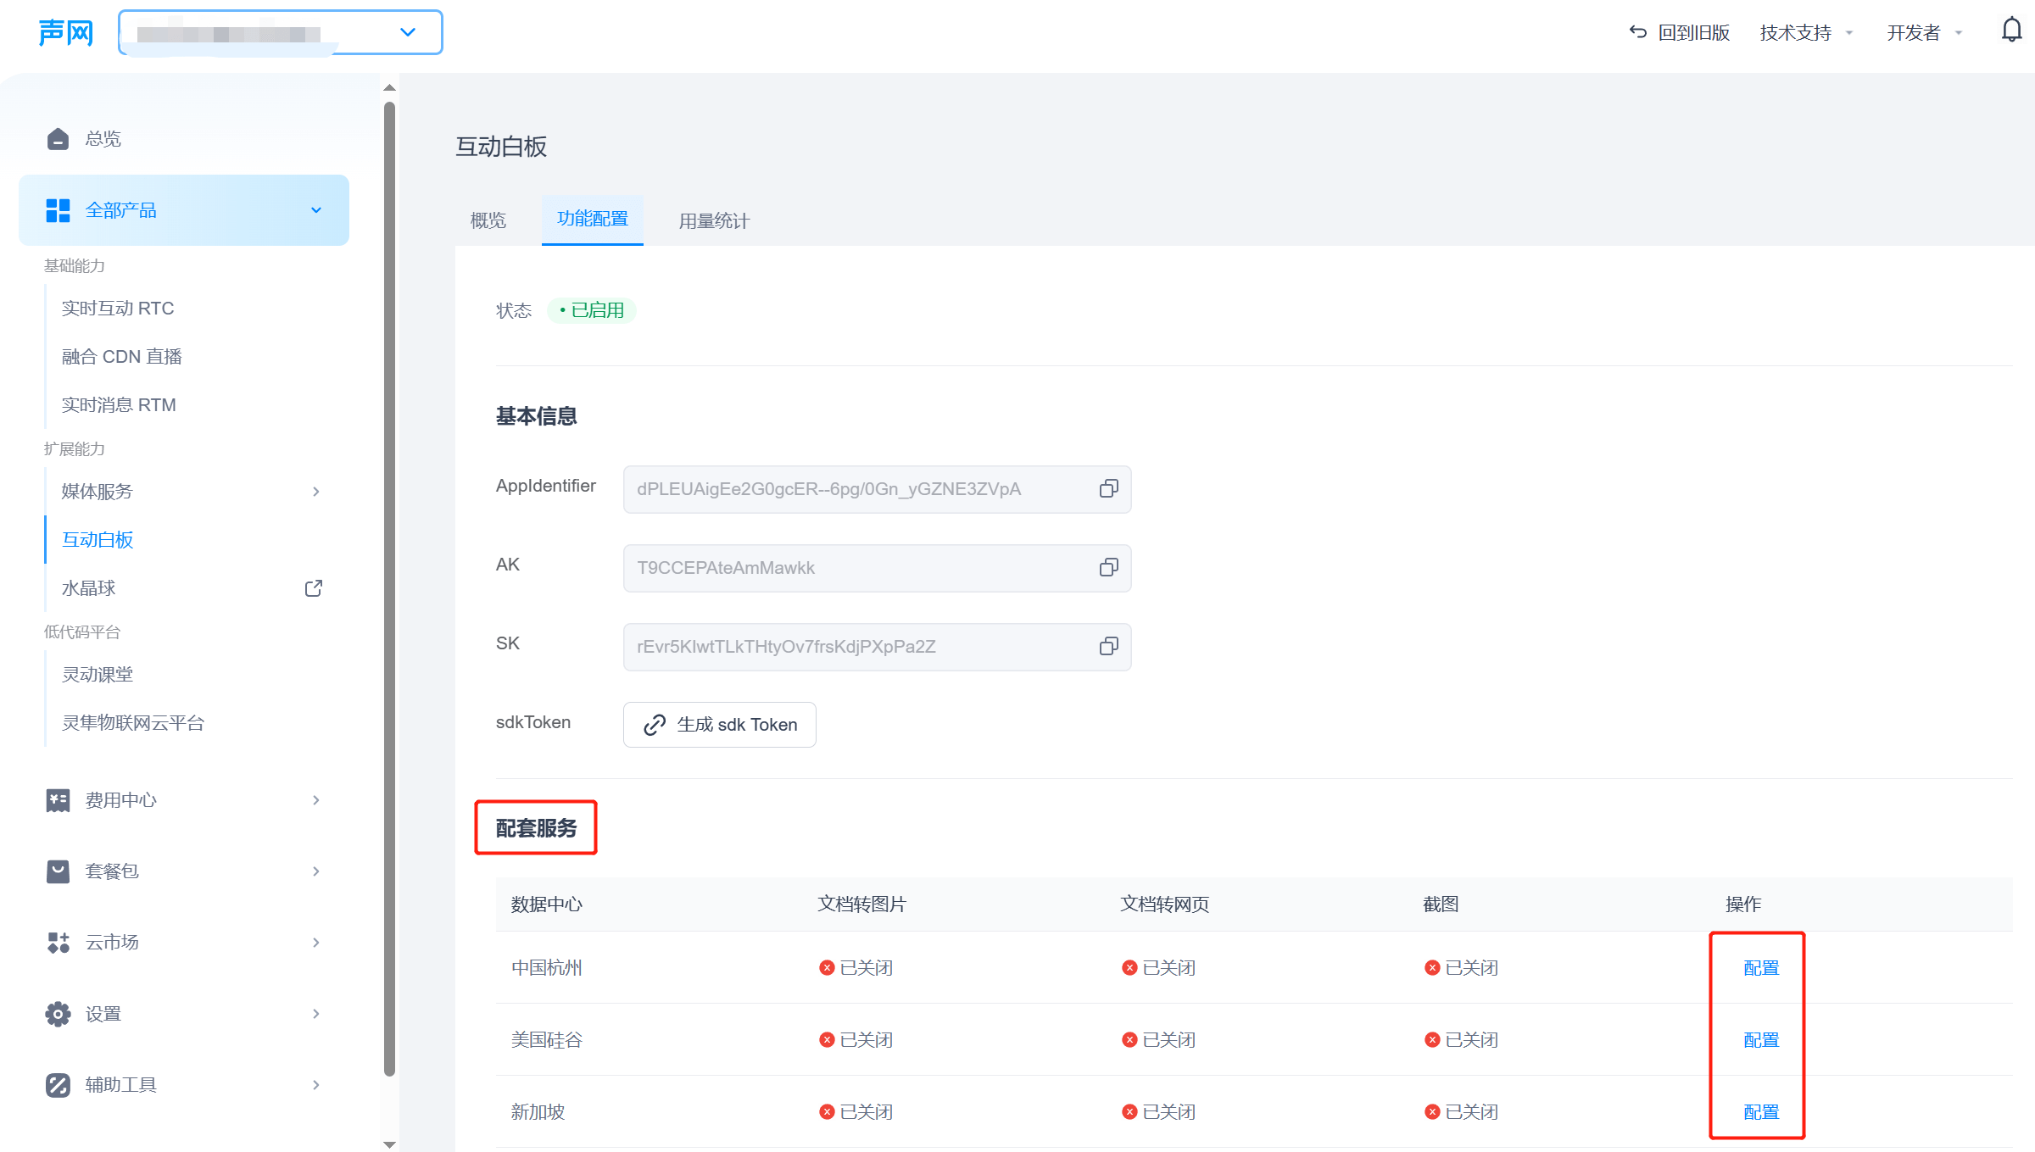This screenshot has width=2035, height=1152.
Task: Switch to the 概览 tab
Action: (x=488, y=220)
